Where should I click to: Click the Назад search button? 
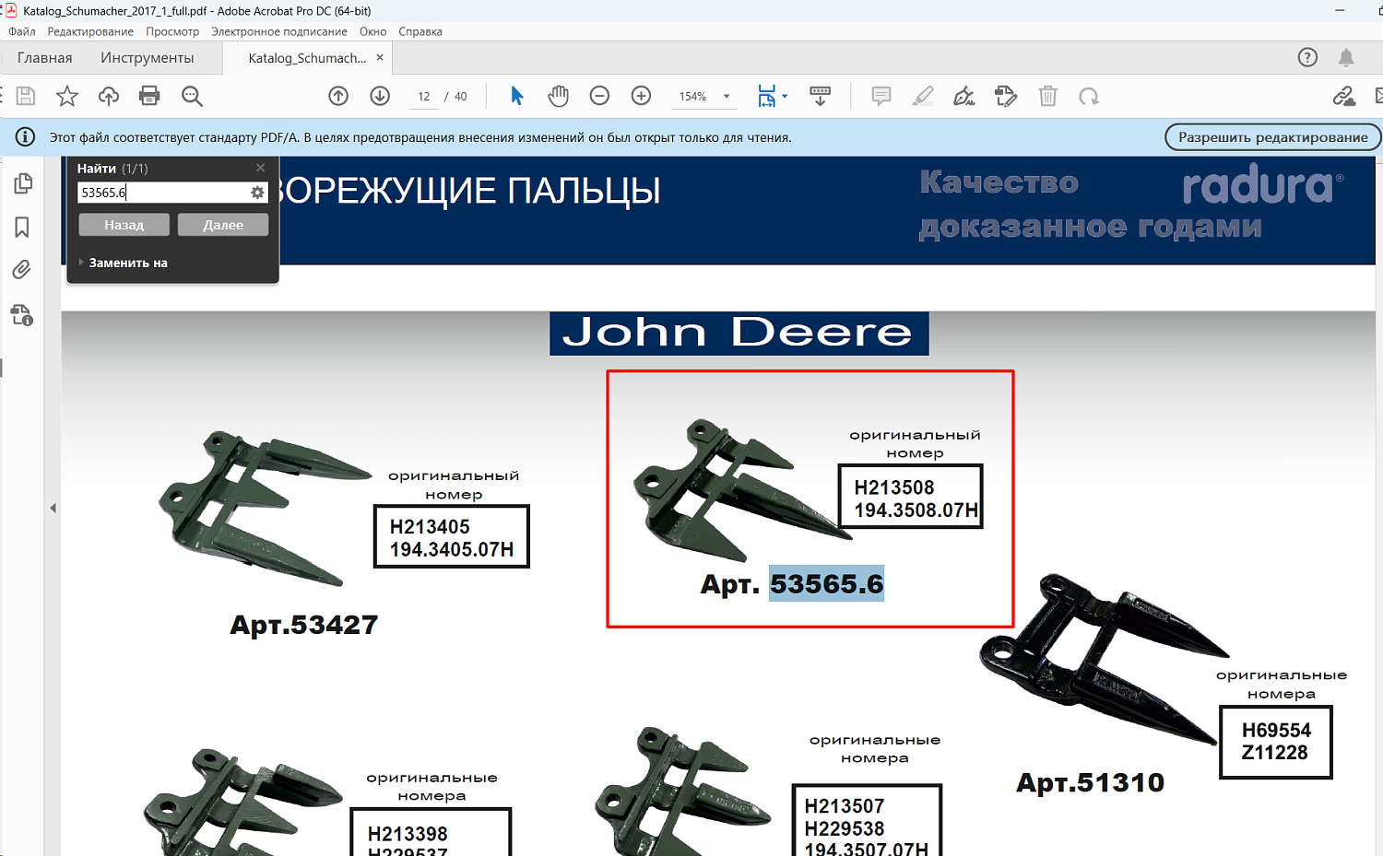pos(124,225)
